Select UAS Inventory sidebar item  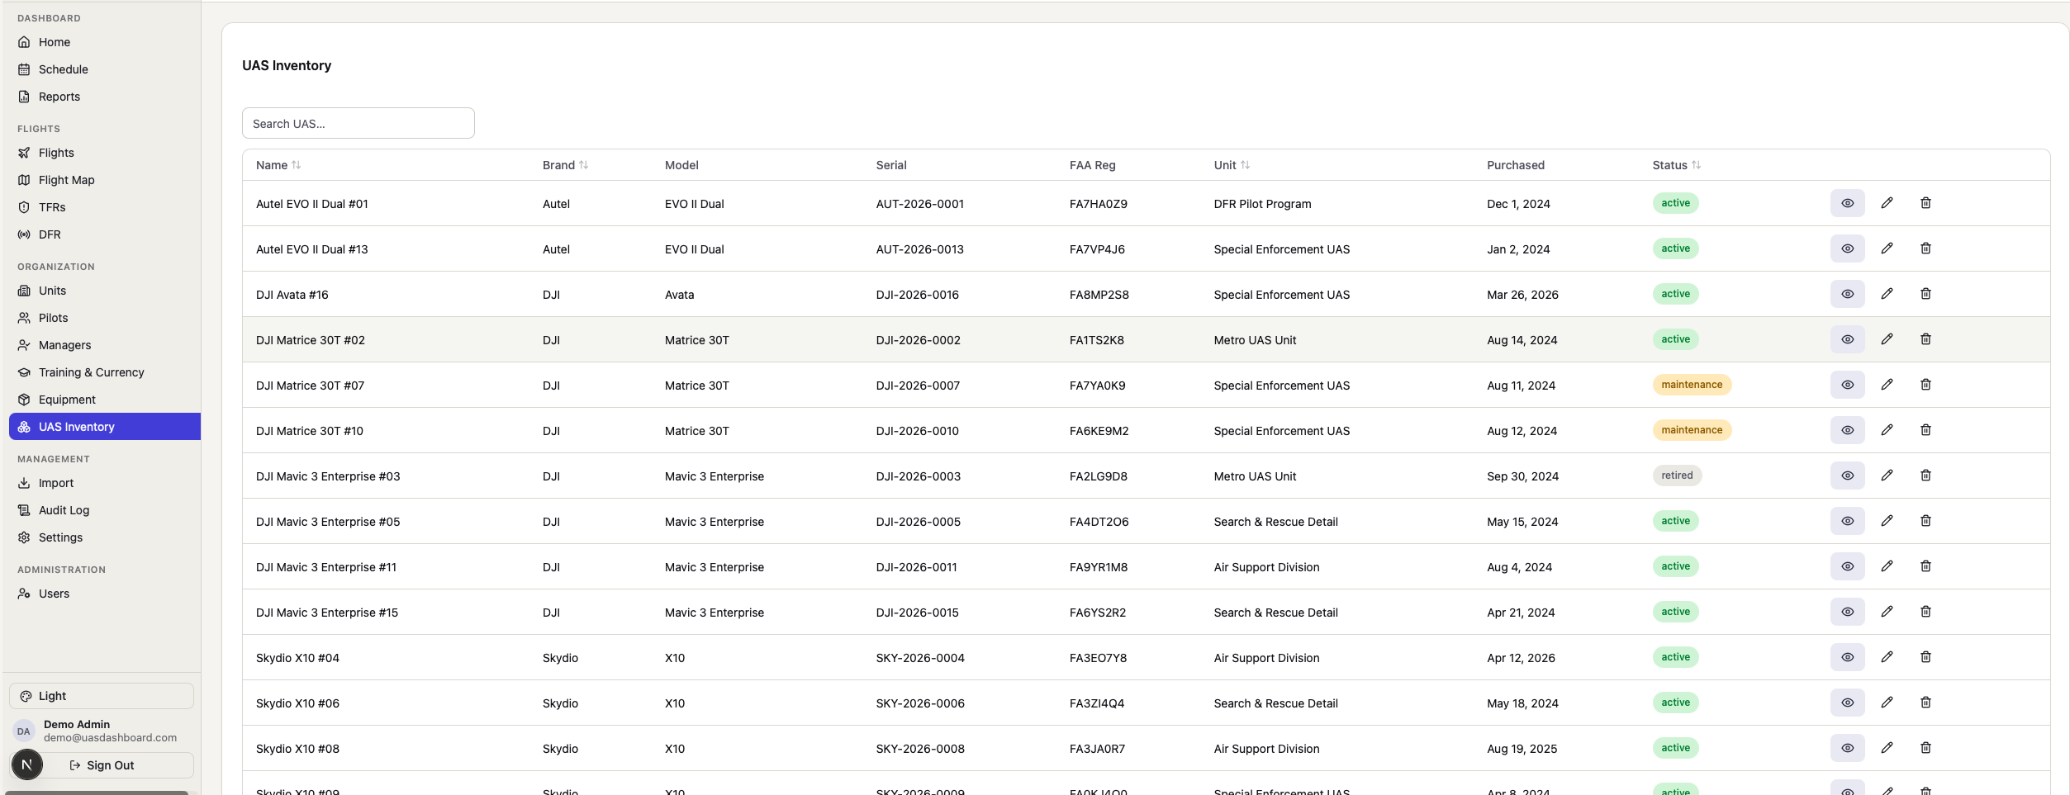pyautogui.click(x=105, y=427)
